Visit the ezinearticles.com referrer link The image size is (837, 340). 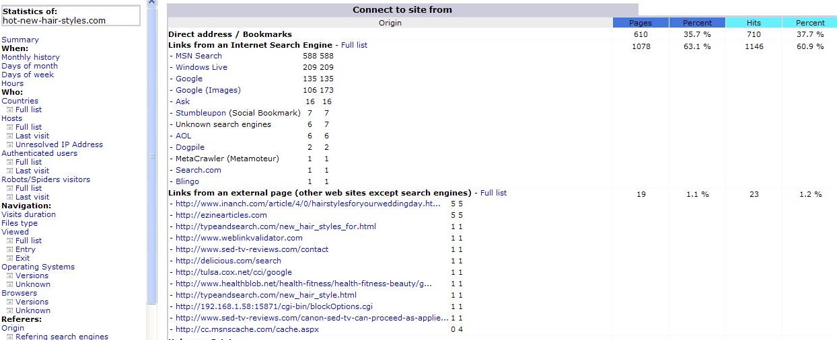[221, 215]
